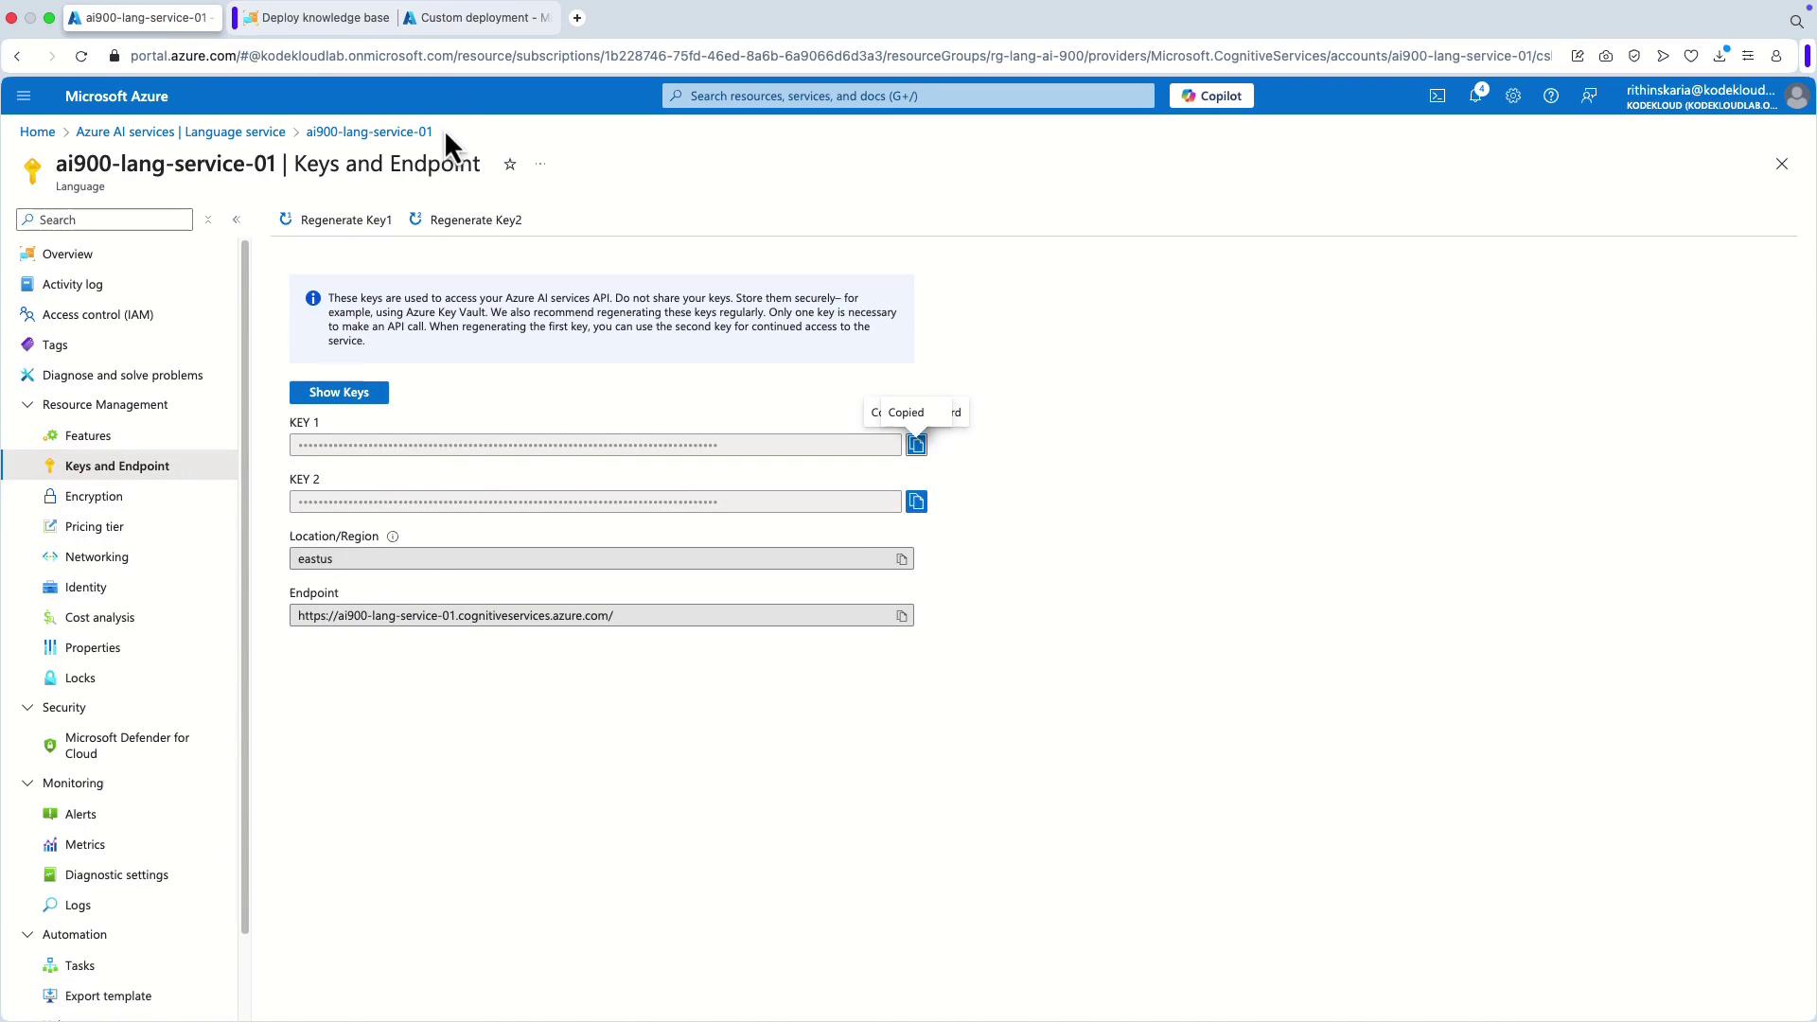The width and height of the screenshot is (1817, 1022).
Task: Click the sidebar vertical scrollbar
Action: [x=245, y=587]
